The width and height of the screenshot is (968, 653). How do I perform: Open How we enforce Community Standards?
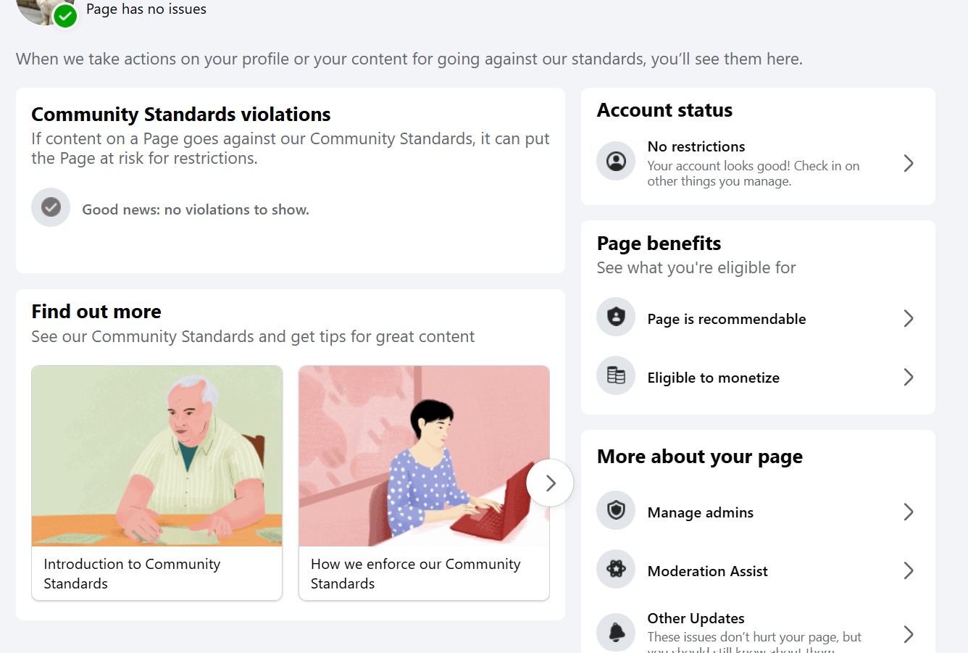(x=424, y=483)
